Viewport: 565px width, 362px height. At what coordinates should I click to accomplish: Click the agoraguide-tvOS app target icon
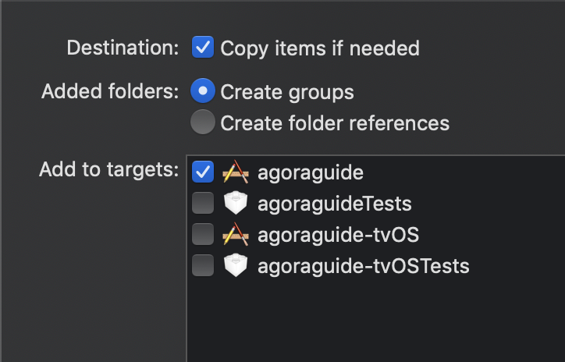coord(236,234)
